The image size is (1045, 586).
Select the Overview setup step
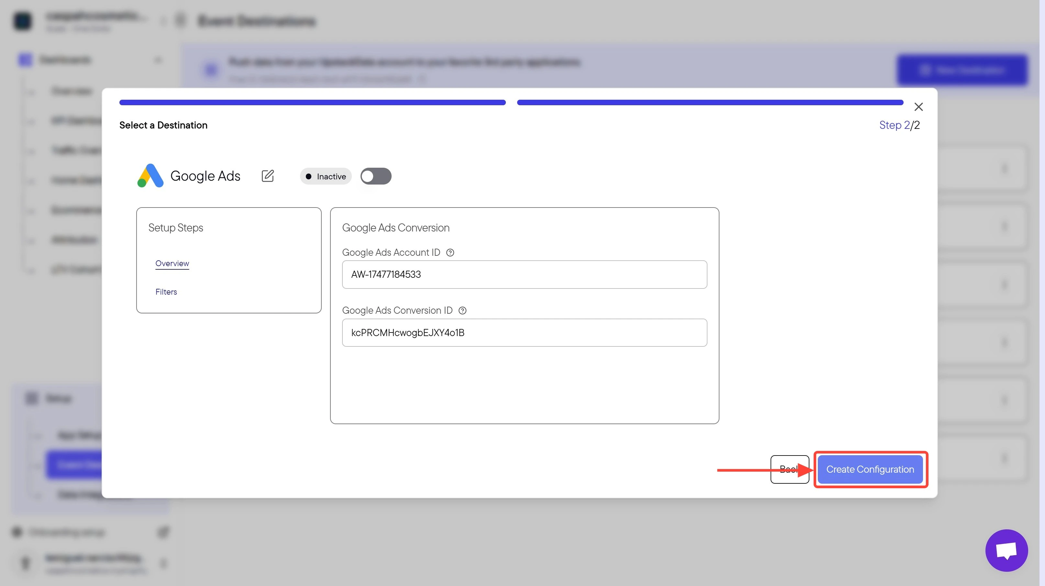coord(172,263)
